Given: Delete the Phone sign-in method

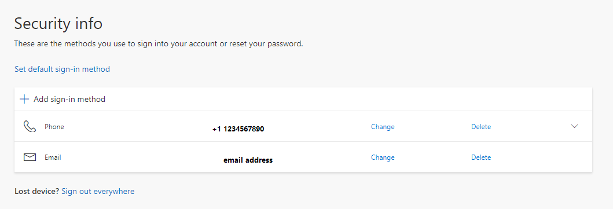Looking at the screenshot, I should coord(481,127).
